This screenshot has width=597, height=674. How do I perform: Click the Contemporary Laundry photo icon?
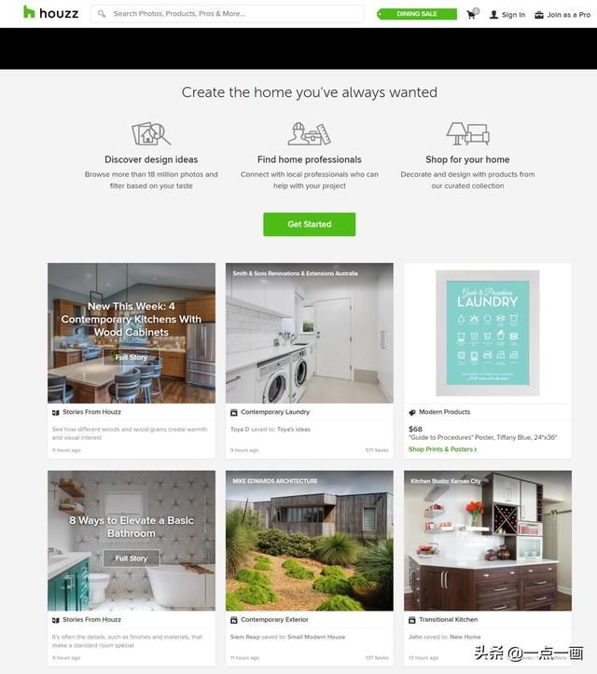pyautogui.click(x=233, y=412)
